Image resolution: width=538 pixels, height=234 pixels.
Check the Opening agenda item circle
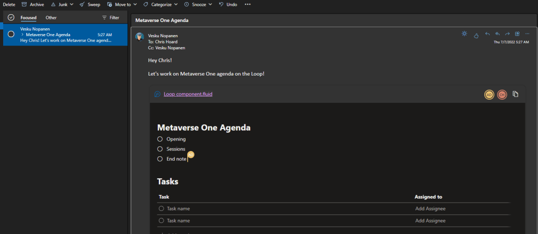click(160, 139)
